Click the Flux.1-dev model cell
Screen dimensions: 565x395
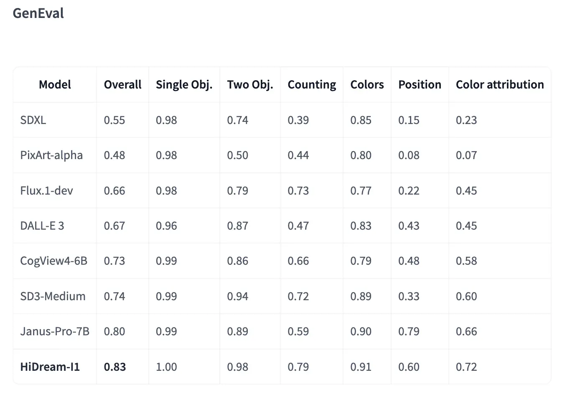point(46,191)
